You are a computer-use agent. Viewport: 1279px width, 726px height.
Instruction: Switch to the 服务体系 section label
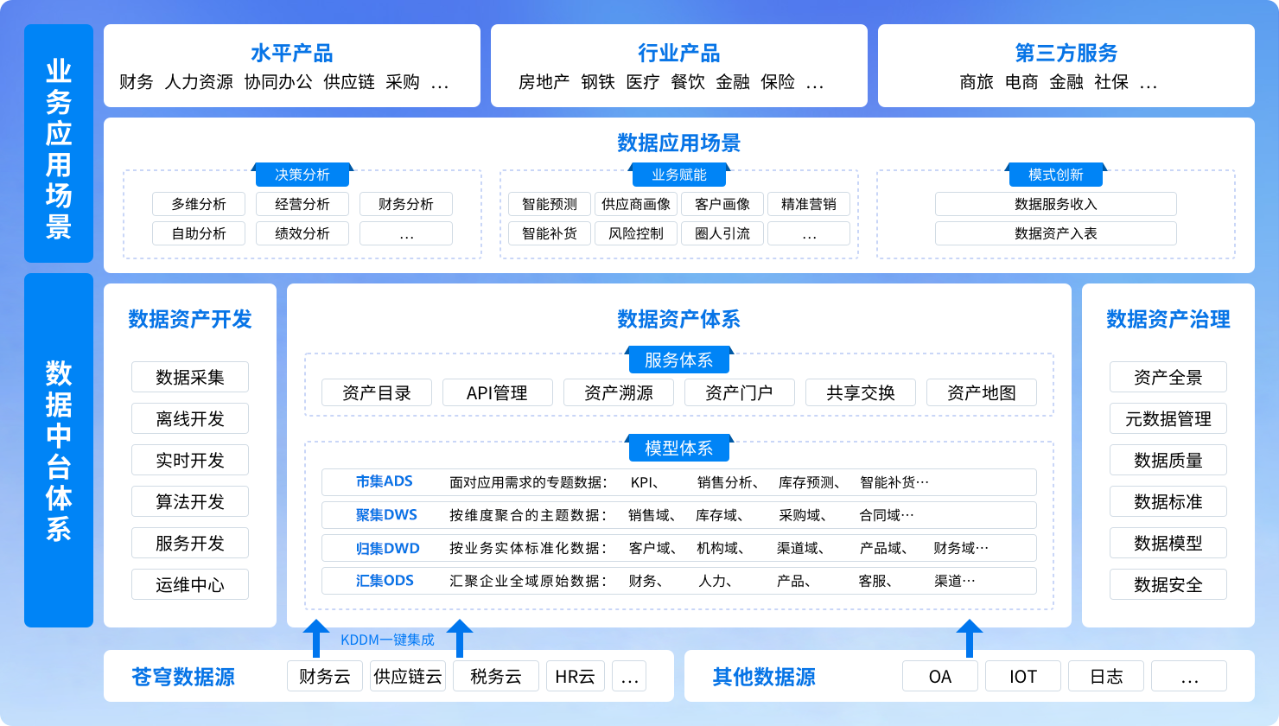coord(678,360)
